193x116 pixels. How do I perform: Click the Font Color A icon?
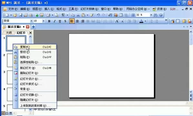[141, 21]
